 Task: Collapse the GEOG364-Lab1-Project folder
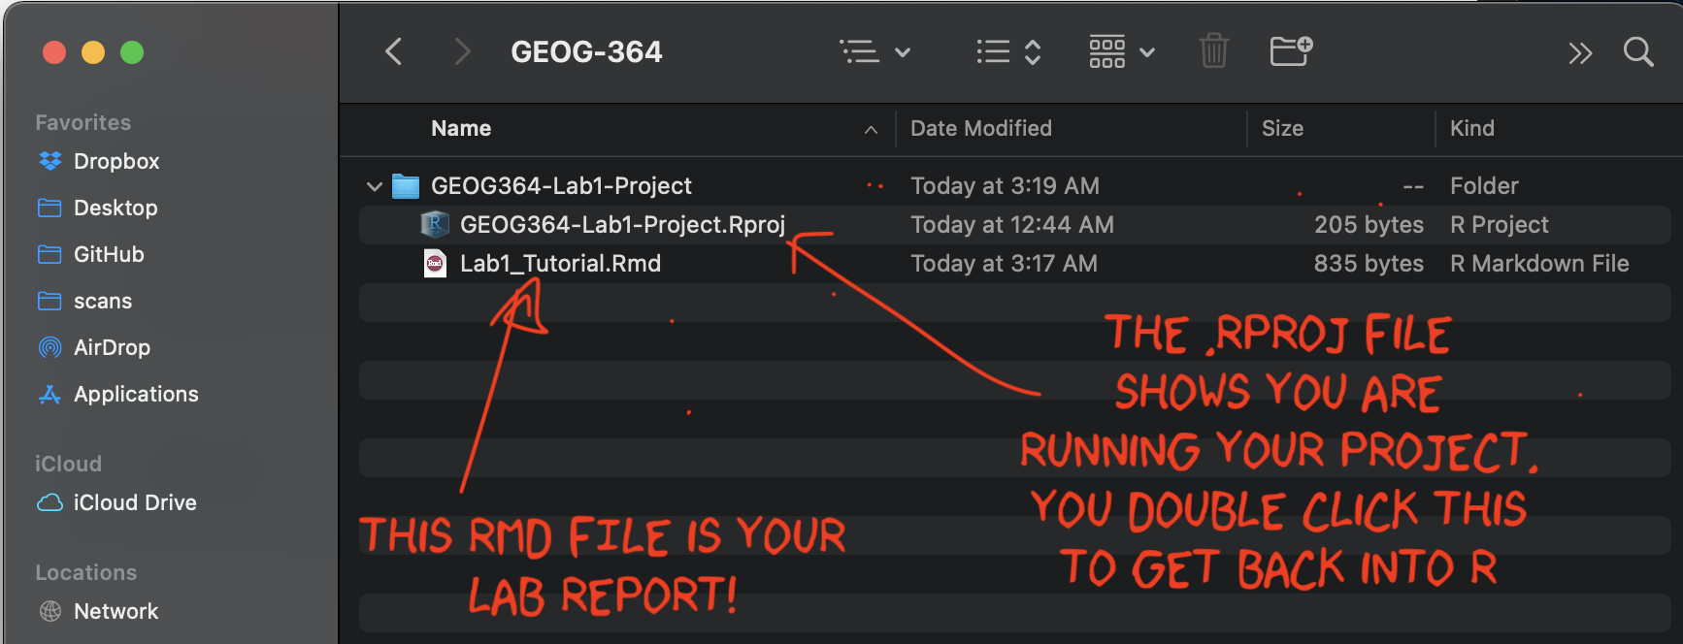point(375,186)
